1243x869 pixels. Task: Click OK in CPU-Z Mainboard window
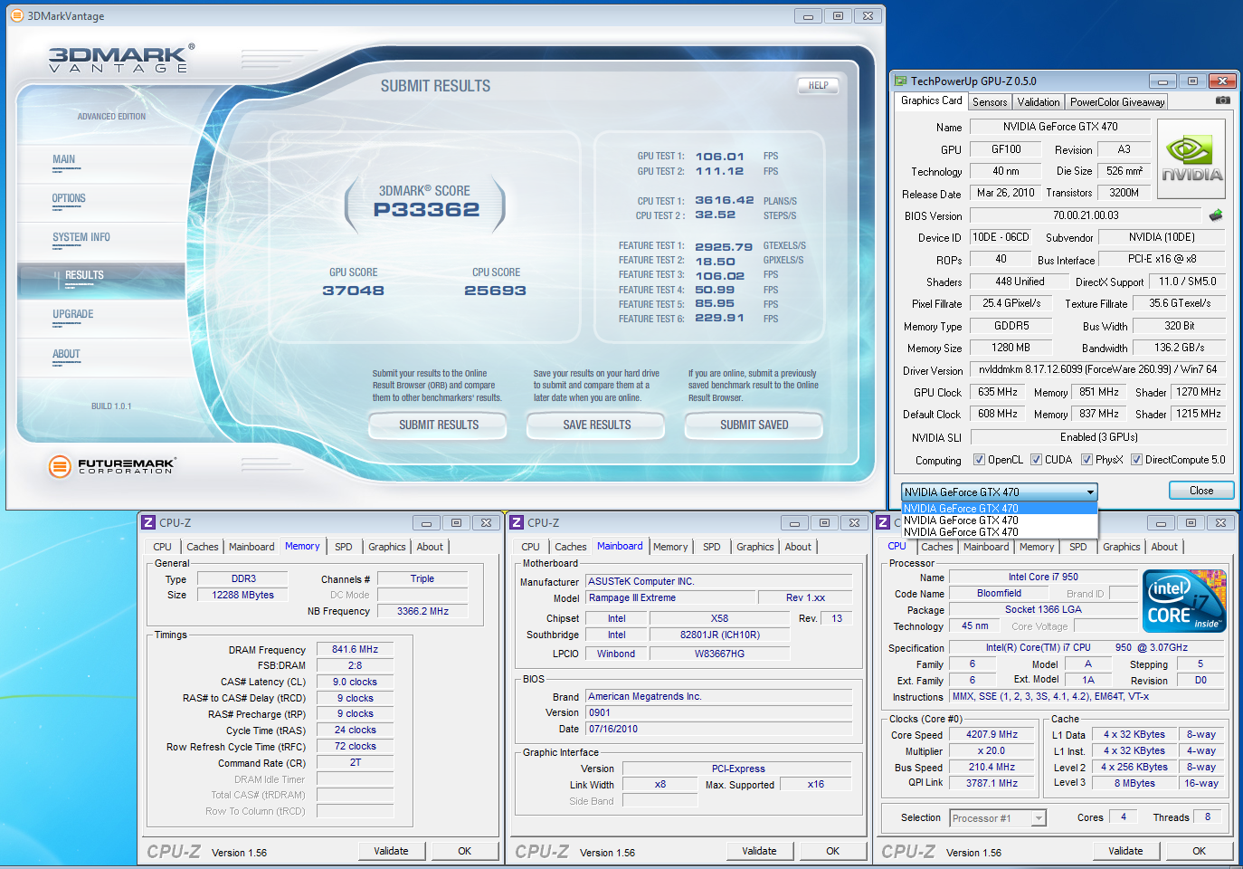(832, 851)
